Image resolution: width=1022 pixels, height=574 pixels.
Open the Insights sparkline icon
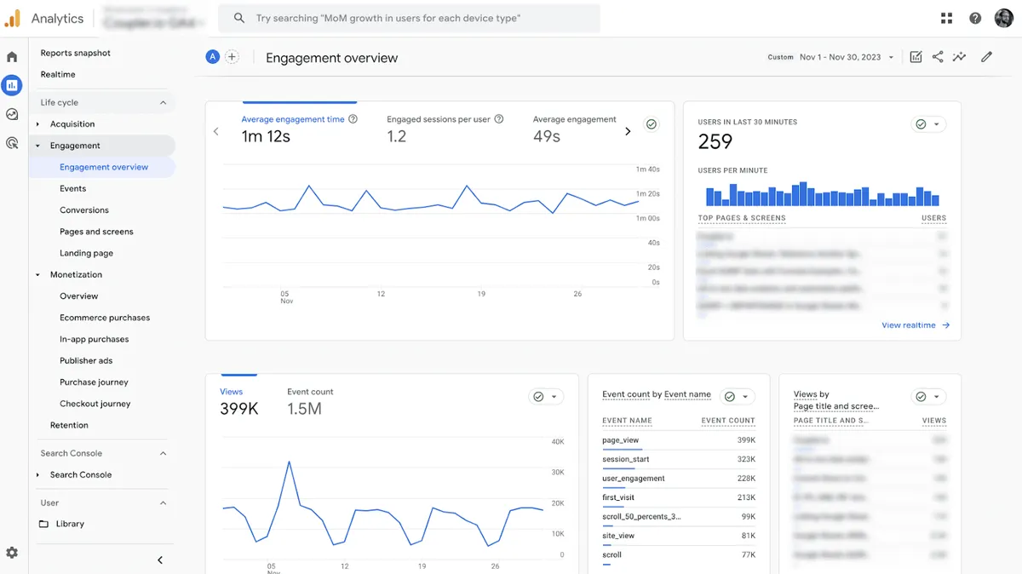pyautogui.click(x=959, y=57)
